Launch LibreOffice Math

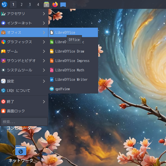73,70
